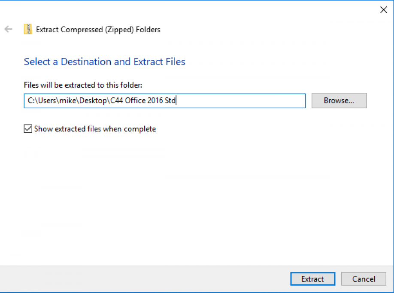
Task: Close the extraction dialog with X
Action: click(383, 10)
